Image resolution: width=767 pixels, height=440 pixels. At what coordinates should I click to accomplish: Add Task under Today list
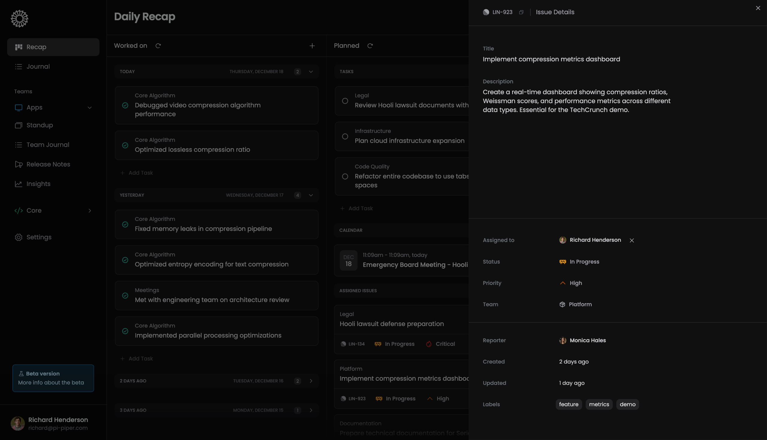tap(137, 173)
